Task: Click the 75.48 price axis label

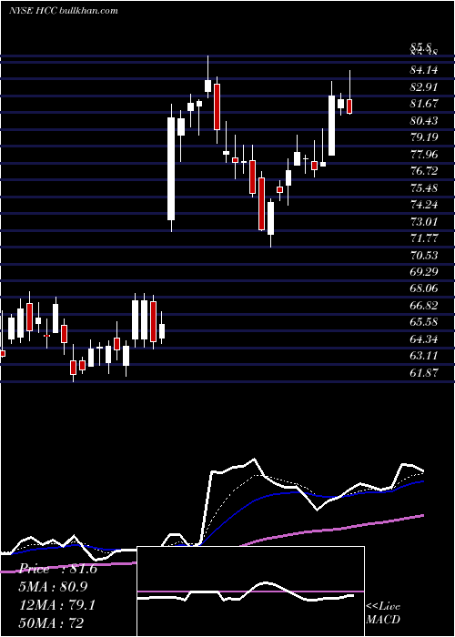Action: [424, 187]
